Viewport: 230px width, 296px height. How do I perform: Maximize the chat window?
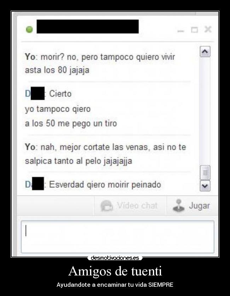pyautogui.click(x=194, y=30)
